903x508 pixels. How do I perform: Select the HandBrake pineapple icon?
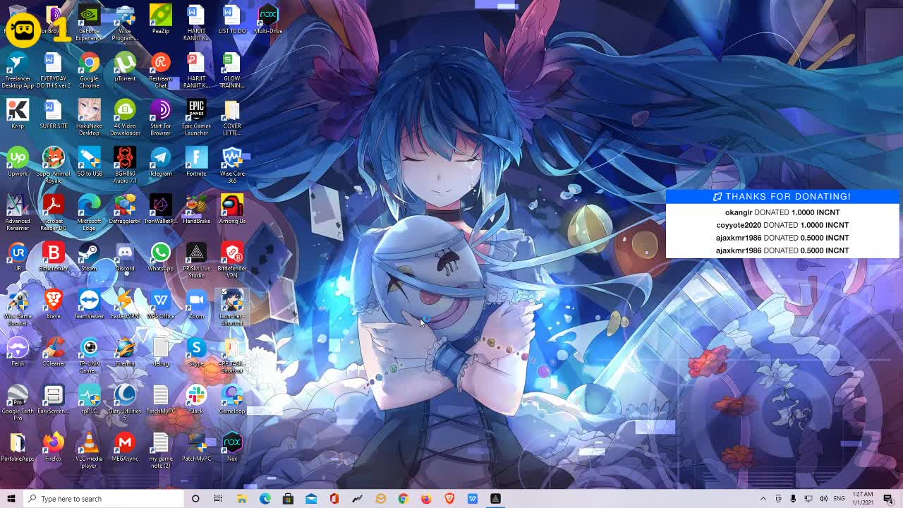pos(196,210)
